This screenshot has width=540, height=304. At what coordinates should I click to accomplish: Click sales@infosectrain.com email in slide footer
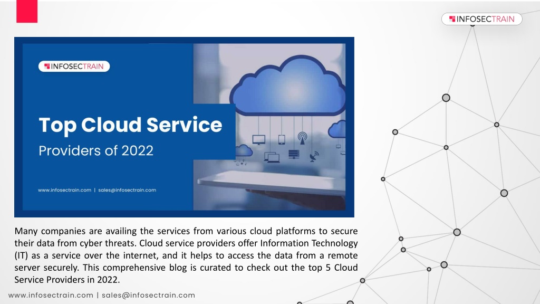point(148,296)
